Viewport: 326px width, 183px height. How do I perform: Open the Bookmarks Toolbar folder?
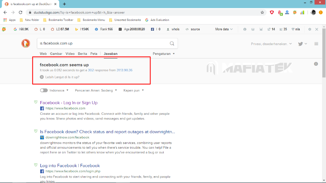pyautogui.click(x=58, y=20)
